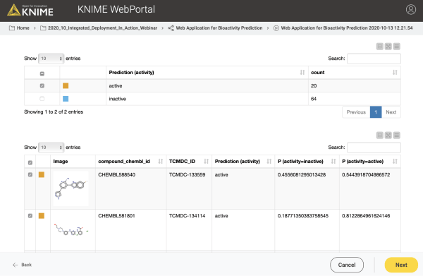
Task: Open the 2020_10_Integrated_Deployment_In_Action_Webinar breadcrumb
Action: click(x=102, y=28)
